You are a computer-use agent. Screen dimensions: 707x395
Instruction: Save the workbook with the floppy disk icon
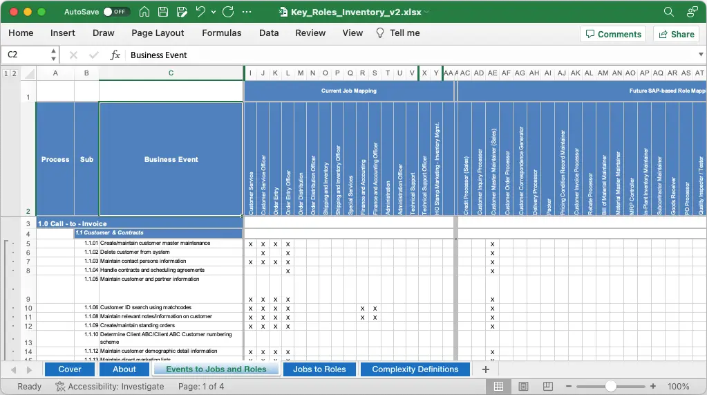coord(163,12)
